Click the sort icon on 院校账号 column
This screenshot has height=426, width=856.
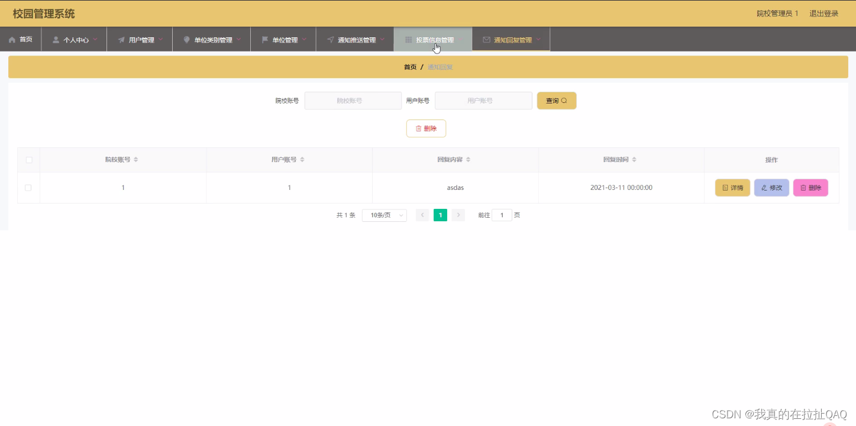coord(135,160)
